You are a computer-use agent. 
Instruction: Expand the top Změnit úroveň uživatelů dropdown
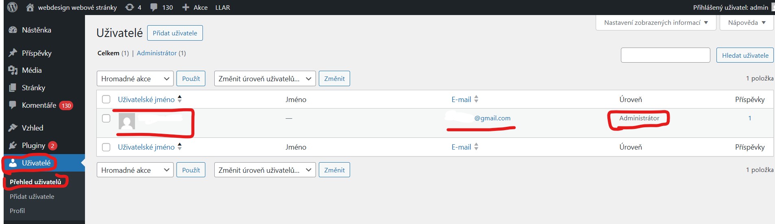pos(265,79)
